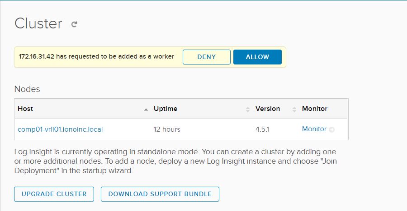This screenshot has height=211, width=407.
Task: Allow 172.16.31.42 to join as worker
Action: (257, 57)
